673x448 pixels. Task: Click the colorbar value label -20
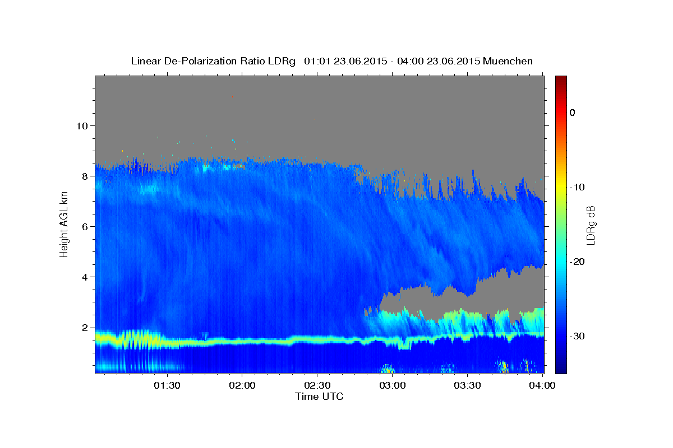(578, 262)
